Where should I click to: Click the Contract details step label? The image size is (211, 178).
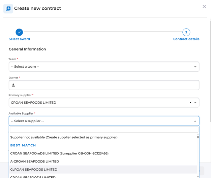click(x=186, y=39)
